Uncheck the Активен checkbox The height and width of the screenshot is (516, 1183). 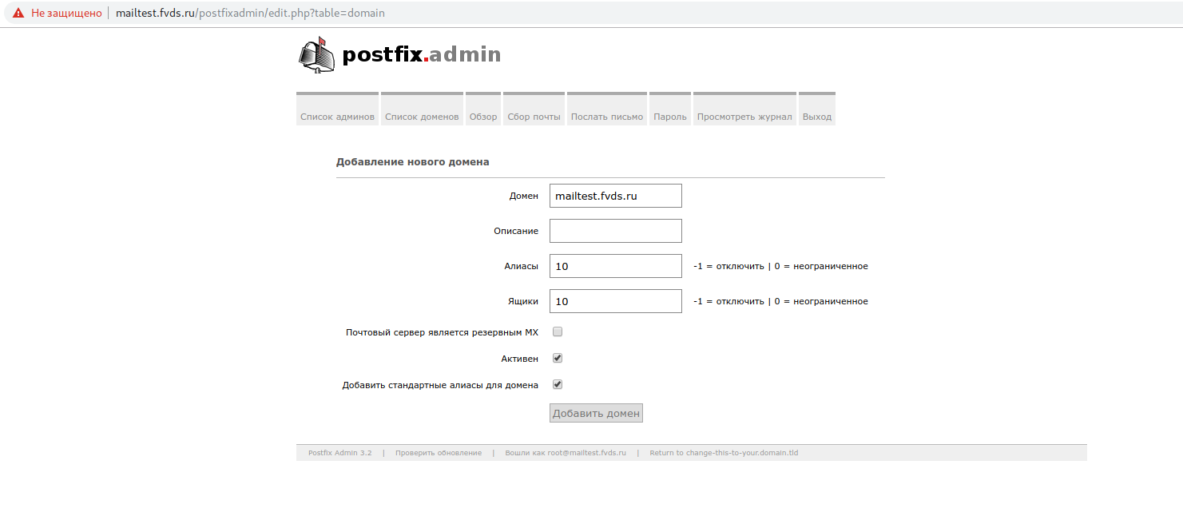(x=558, y=358)
